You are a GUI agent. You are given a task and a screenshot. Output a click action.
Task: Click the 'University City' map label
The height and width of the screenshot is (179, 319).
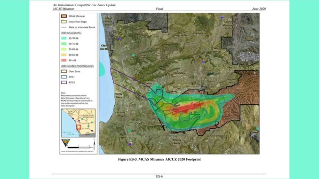click(x=138, y=122)
